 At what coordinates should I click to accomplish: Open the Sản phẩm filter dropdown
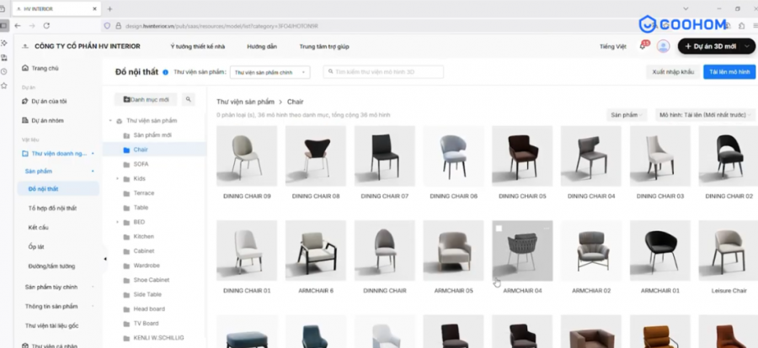click(x=627, y=115)
